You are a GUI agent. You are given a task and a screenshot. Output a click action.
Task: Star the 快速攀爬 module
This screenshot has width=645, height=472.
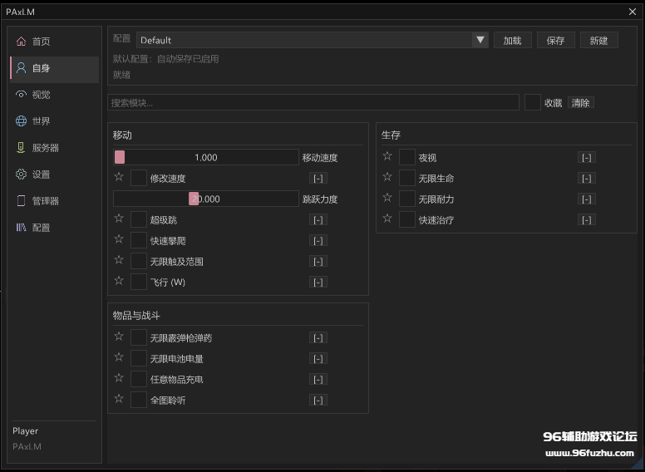pos(119,239)
